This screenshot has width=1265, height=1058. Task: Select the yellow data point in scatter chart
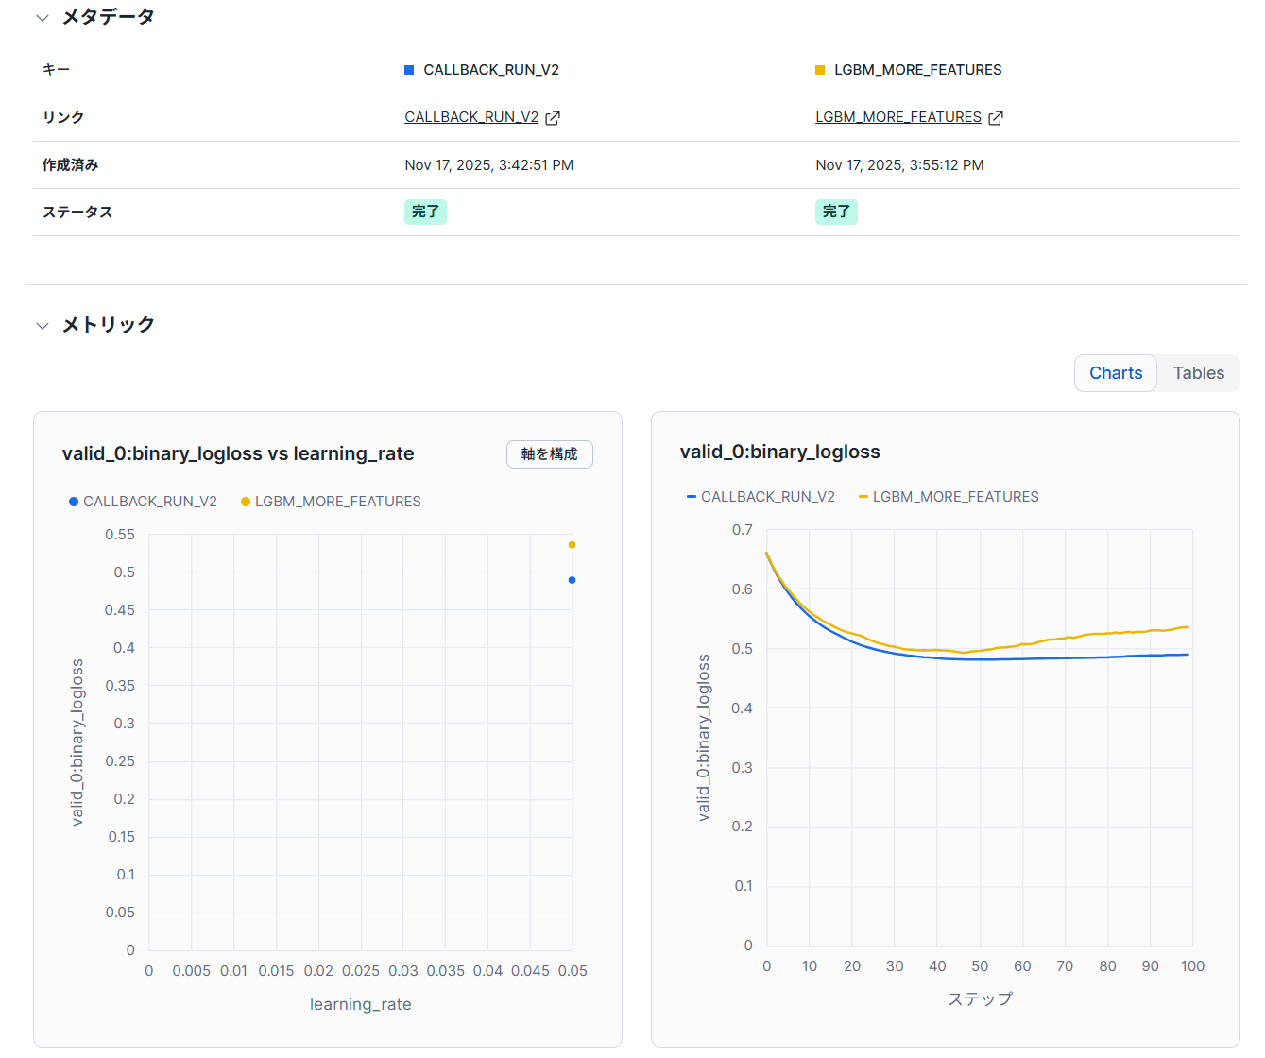(x=572, y=545)
